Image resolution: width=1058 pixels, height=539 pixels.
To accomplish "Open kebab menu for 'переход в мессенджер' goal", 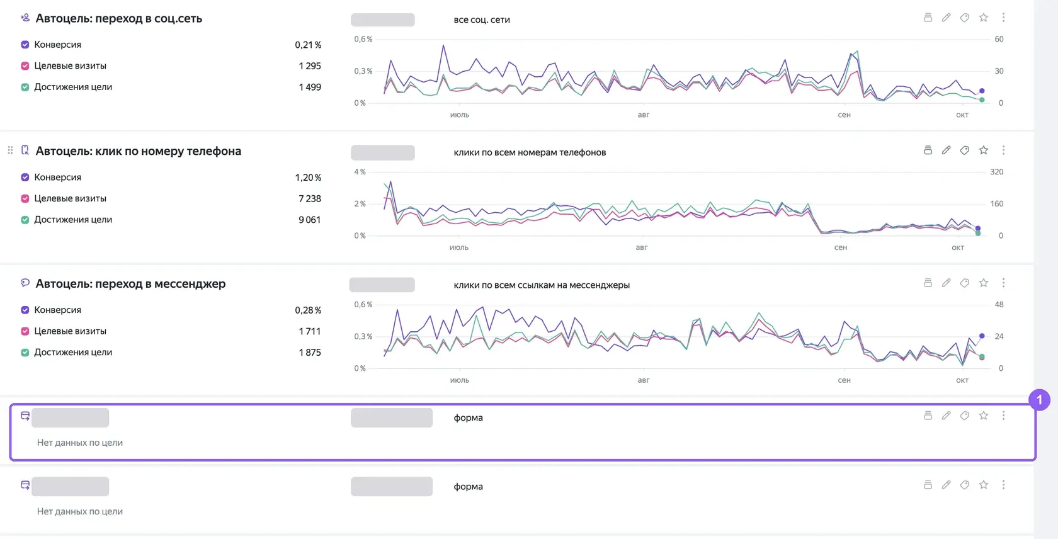I will click(x=1003, y=283).
